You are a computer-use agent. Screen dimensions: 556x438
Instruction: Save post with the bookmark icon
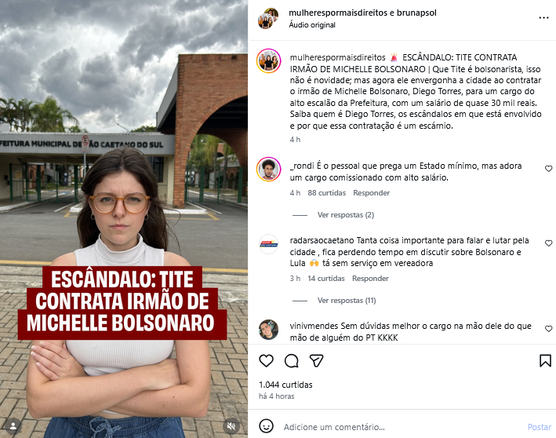(545, 360)
